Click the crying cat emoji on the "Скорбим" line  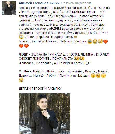click(100, 41)
